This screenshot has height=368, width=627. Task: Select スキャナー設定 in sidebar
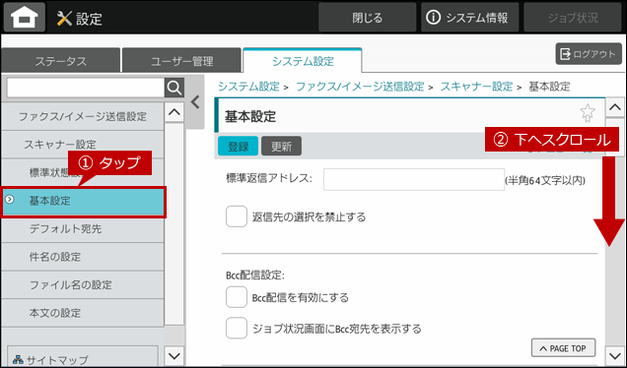click(83, 144)
